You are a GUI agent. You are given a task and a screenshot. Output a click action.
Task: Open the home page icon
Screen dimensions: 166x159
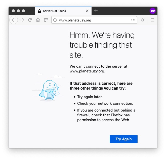tap(38, 20)
